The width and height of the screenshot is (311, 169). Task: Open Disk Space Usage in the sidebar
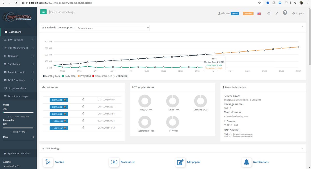[x=18, y=96]
